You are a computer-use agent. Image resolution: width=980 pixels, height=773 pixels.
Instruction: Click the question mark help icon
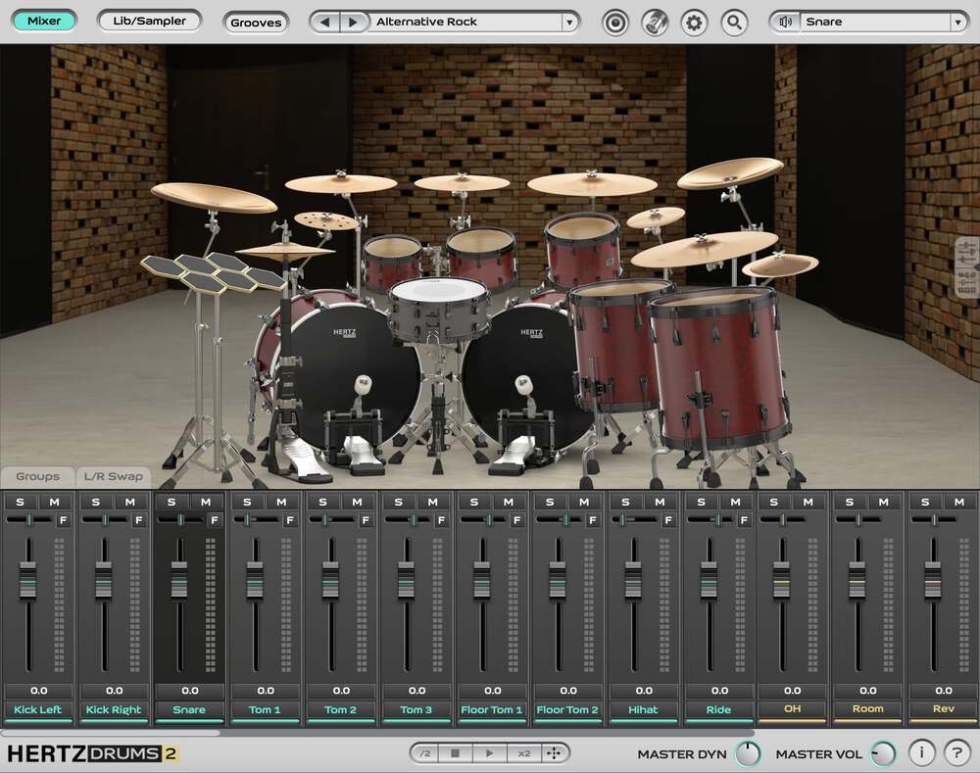click(x=956, y=753)
